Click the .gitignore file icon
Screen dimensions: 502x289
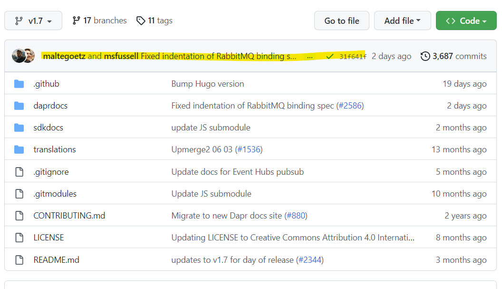[x=19, y=171]
